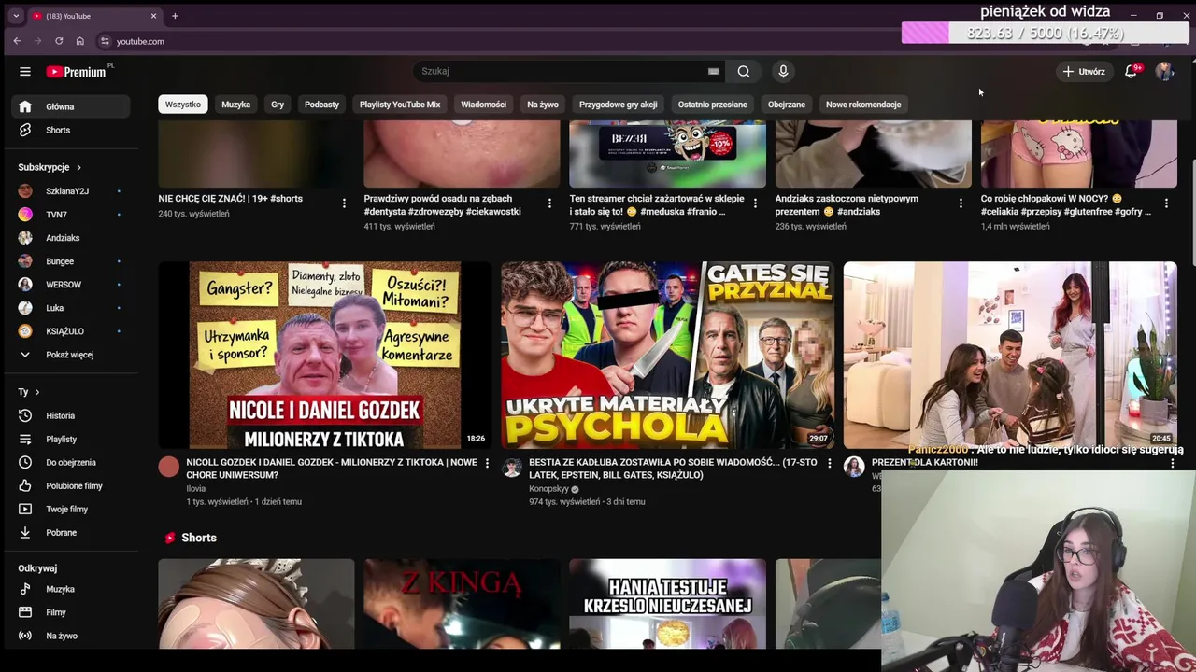The height and width of the screenshot is (672, 1196).
Task: Play Ukryte materiały psychola thumbnail
Action: (668, 356)
